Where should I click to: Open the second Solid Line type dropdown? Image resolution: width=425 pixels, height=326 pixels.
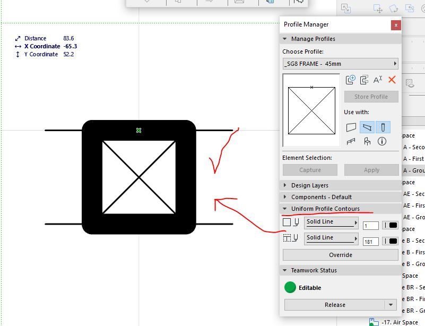pyautogui.click(x=331, y=239)
